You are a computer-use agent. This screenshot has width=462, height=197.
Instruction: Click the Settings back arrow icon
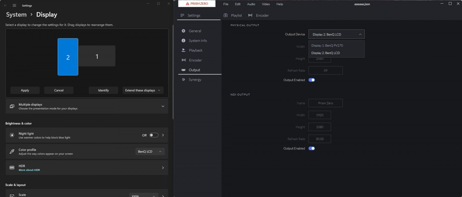tap(5, 5)
